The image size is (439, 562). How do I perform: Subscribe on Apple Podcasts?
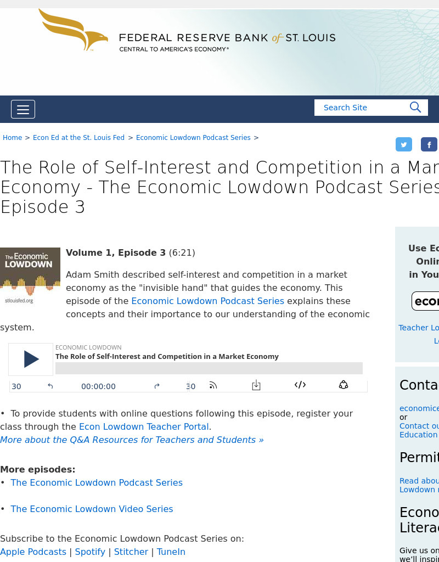click(x=33, y=552)
